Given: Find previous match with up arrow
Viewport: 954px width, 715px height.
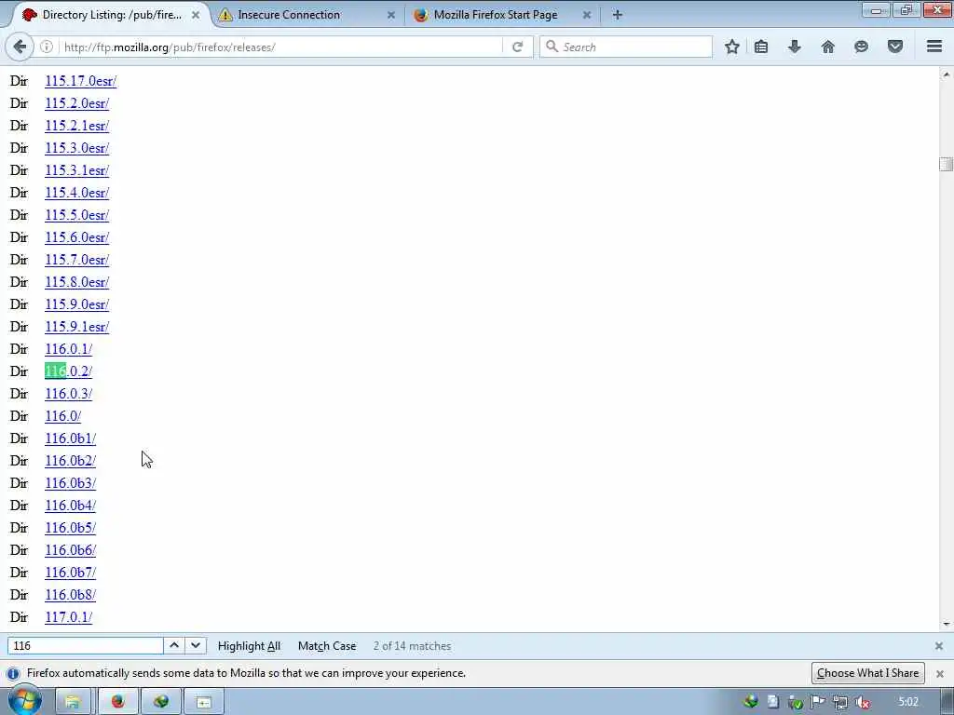Looking at the screenshot, I should (174, 645).
